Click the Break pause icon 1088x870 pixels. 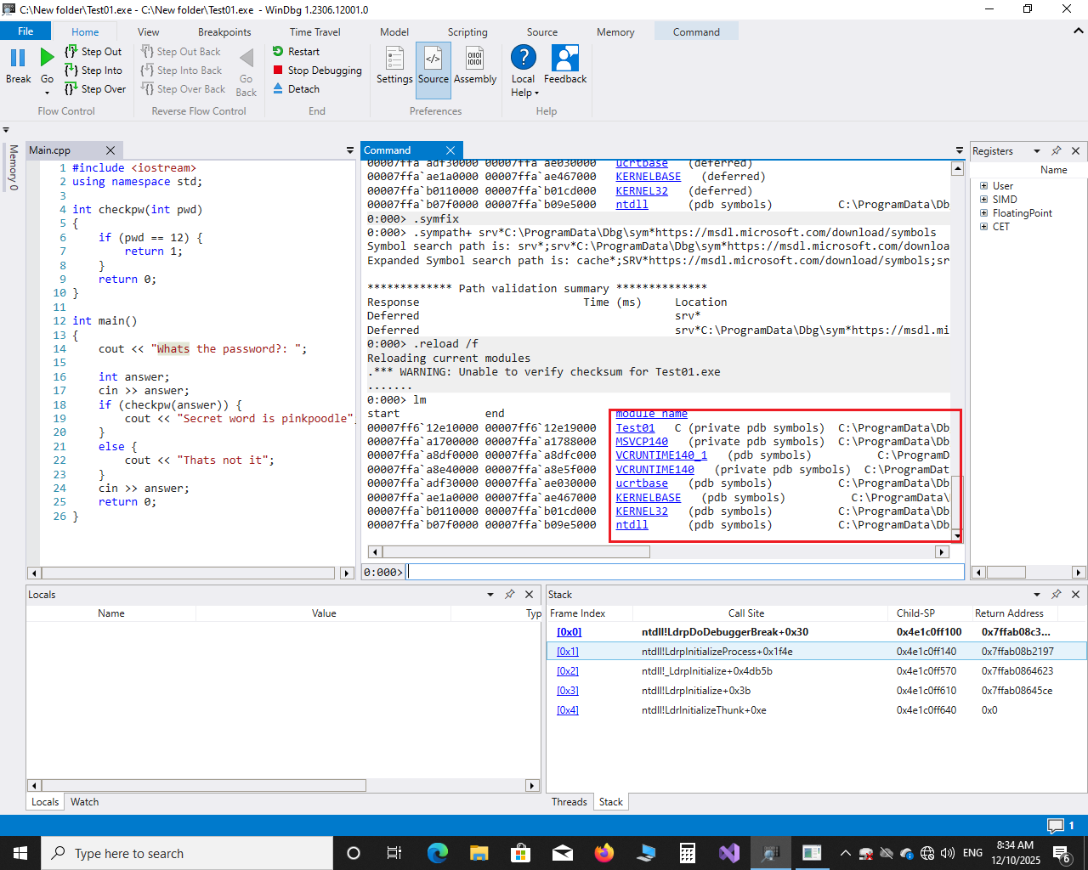pos(18,58)
